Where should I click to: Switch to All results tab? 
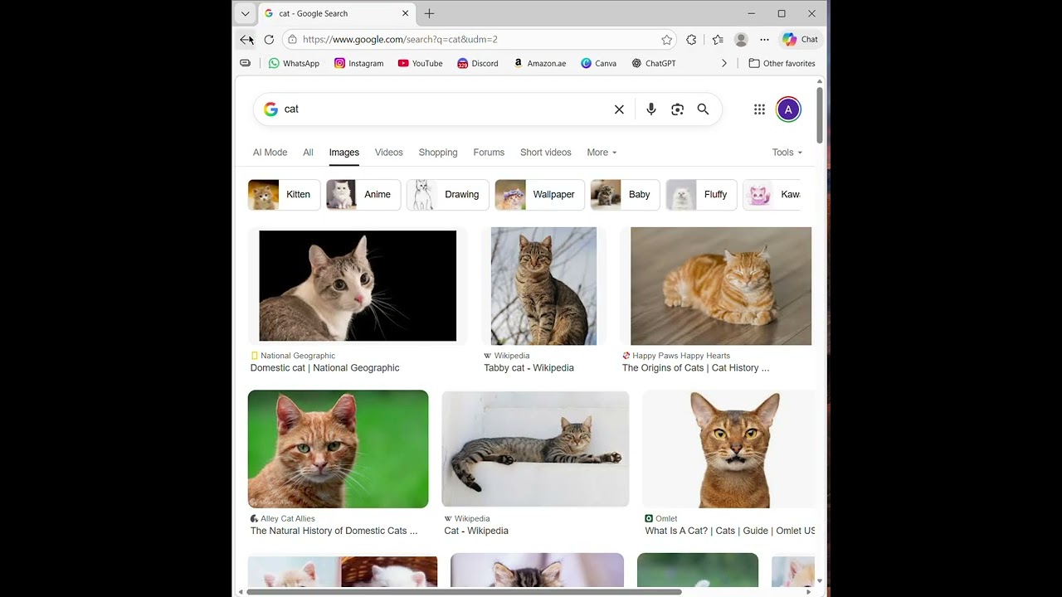click(x=308, y=153)
